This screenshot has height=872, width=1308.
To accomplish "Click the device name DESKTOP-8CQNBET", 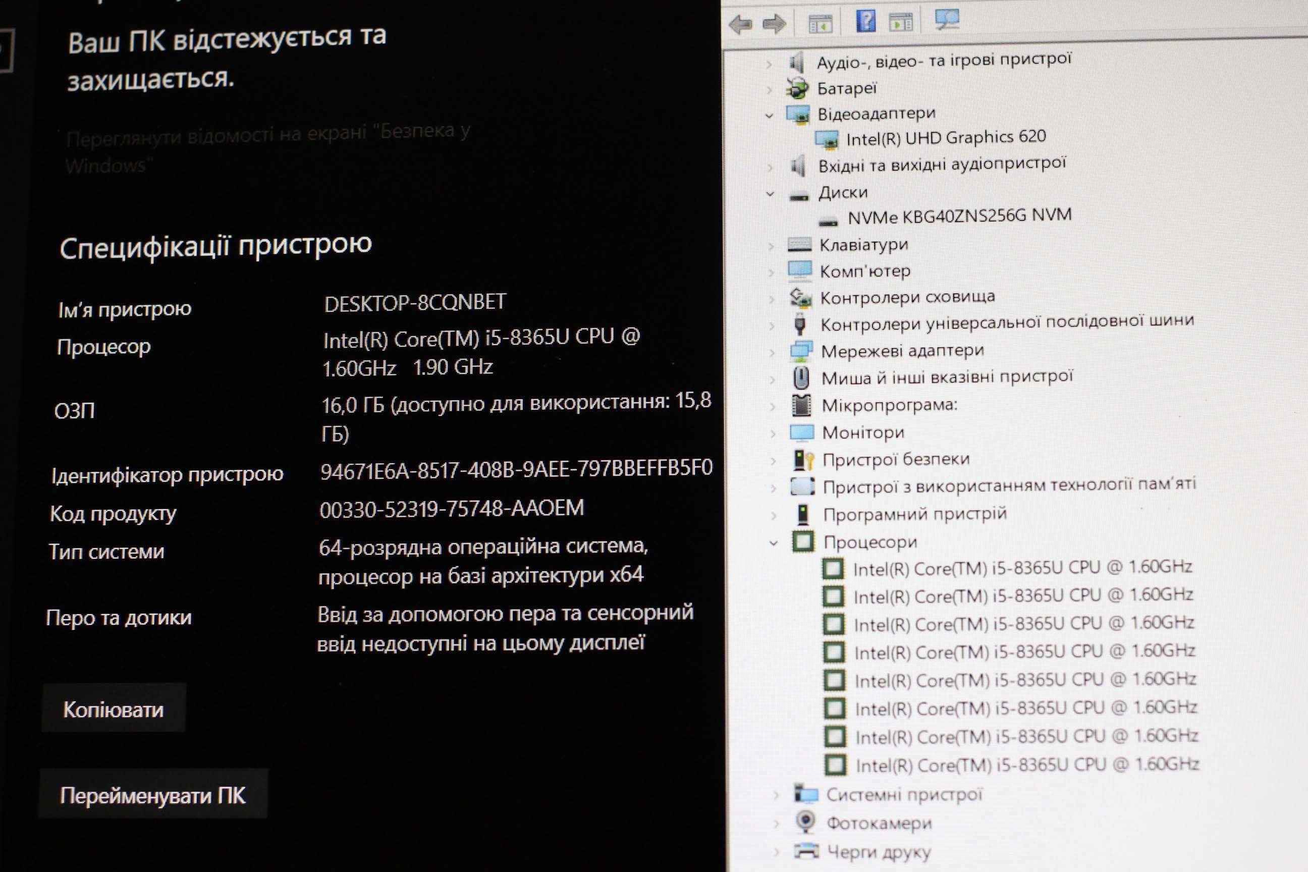I will 415,303.
